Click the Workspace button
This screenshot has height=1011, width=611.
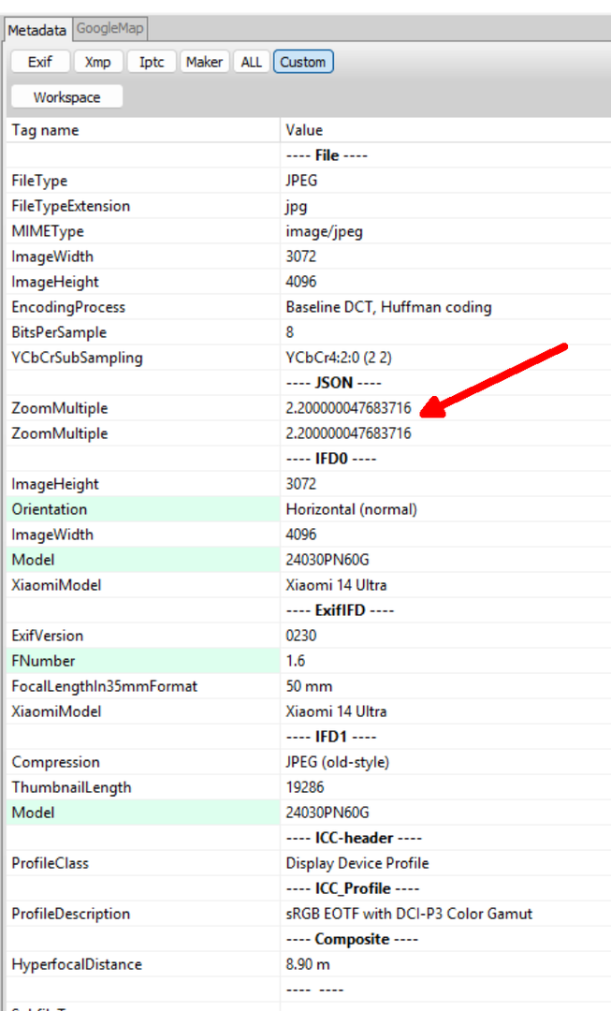point(66,97)
